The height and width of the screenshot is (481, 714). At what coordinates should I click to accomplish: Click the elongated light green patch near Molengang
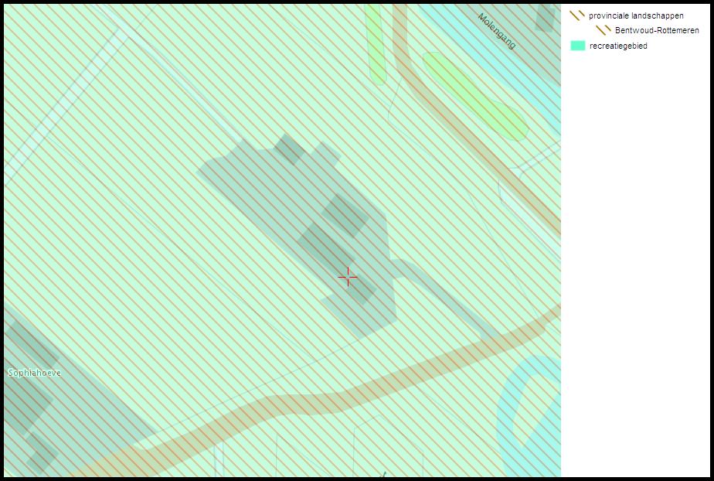click(475, 96)
